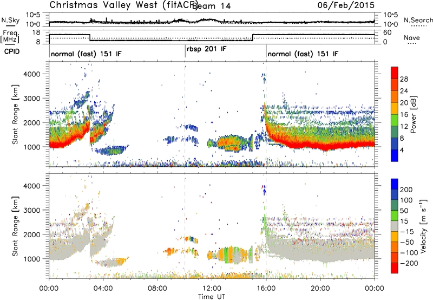Select the date '06/Feb/2015'
The image size is (433, 300).
(346, 5)
